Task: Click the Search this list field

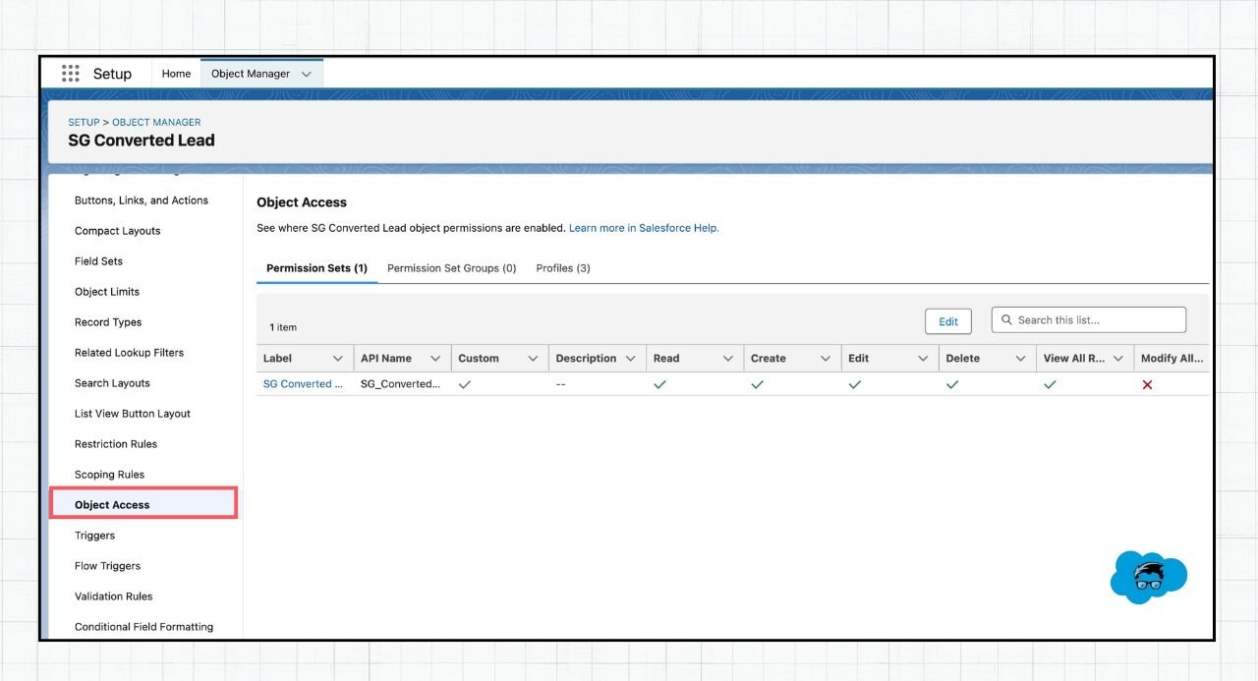Action: (1089, 320)
